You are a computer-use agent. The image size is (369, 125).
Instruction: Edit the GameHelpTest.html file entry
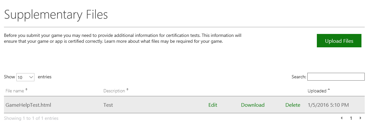[213, 105]
